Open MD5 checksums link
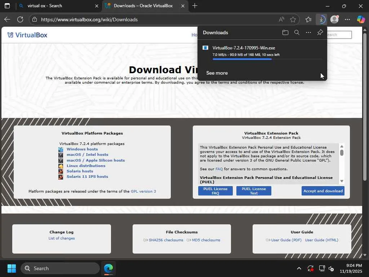The height and width of the screenshot is (277, 369). tap(206, 240)
